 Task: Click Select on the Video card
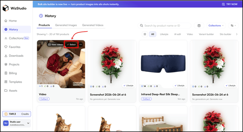point(71,45)
